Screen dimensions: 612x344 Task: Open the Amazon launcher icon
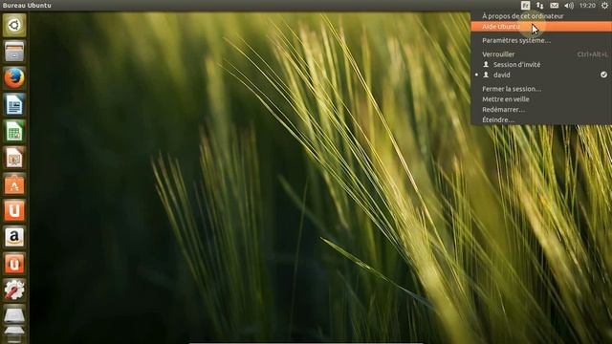(x=14, y=237)
